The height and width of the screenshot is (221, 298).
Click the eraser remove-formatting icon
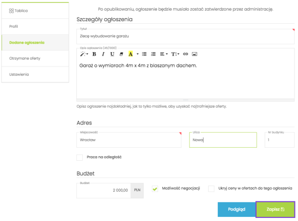[121, 54]
